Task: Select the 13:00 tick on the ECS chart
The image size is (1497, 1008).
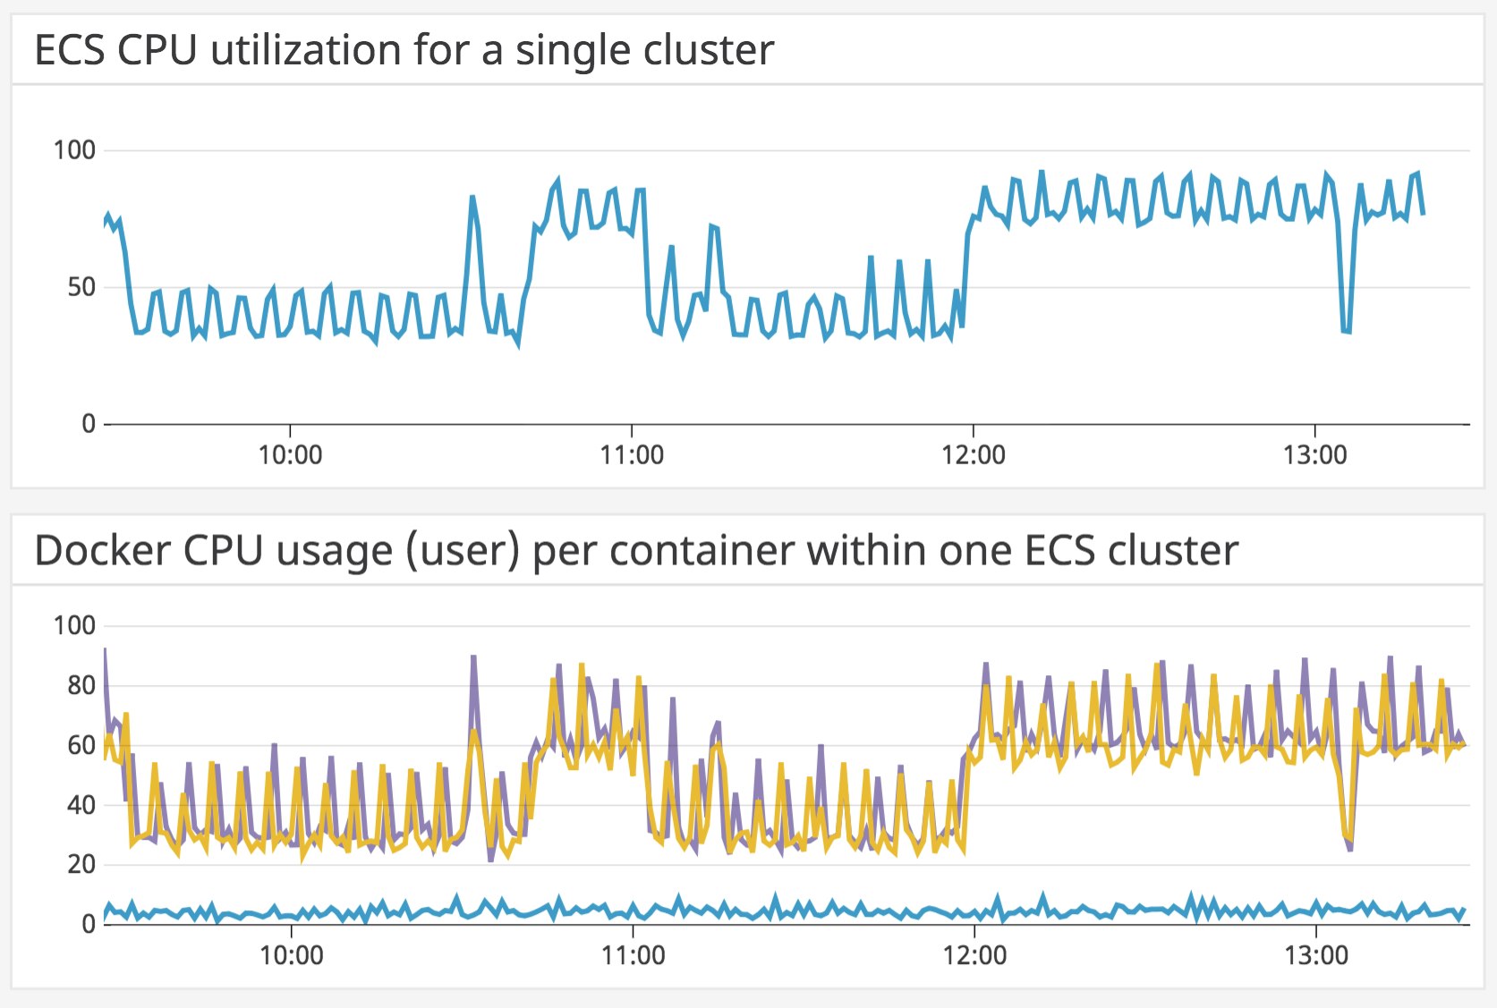Action: coord(1314,455)
